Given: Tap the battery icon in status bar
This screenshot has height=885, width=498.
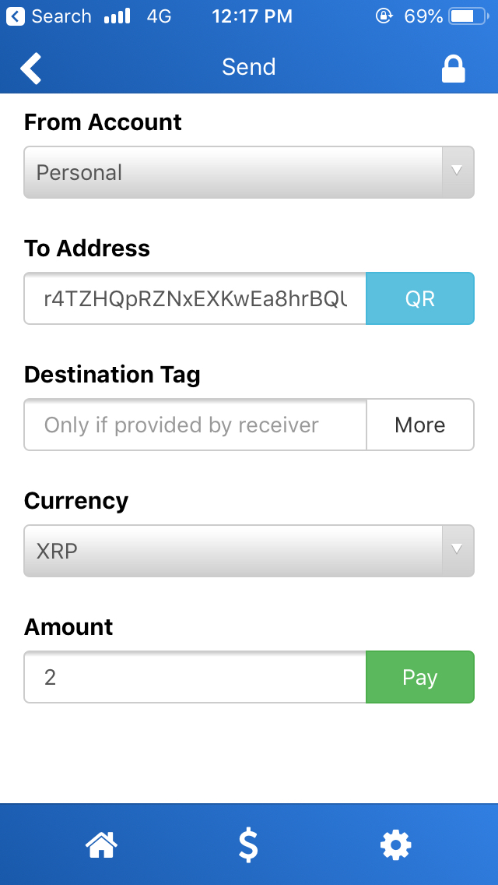Looking at the screenshot, I should (466, 16).
